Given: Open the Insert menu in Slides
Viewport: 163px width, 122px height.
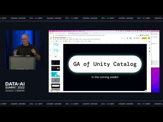Looking at the screenshot, I should coord(61,39).
